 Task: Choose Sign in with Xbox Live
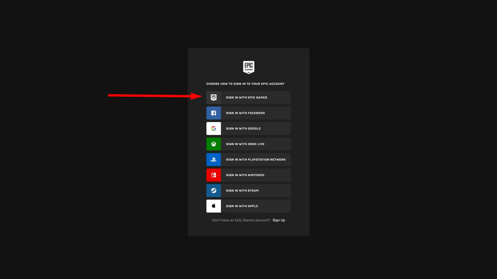[255, 144]
